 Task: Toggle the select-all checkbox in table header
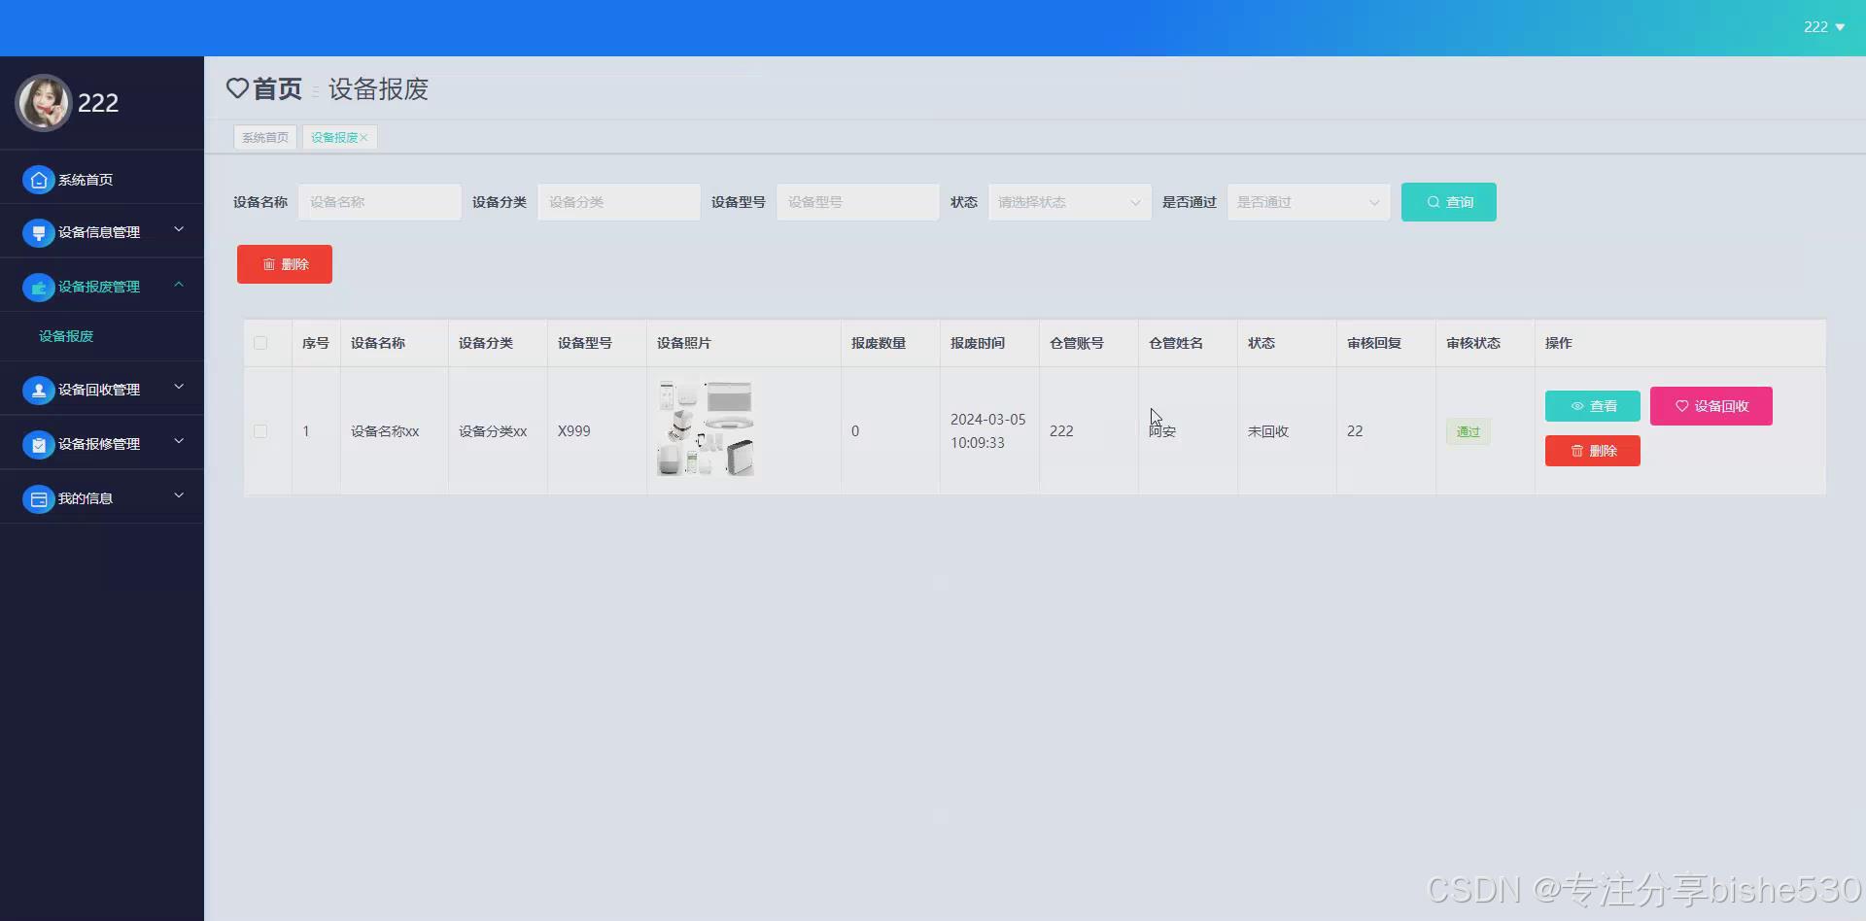point(260,343)
